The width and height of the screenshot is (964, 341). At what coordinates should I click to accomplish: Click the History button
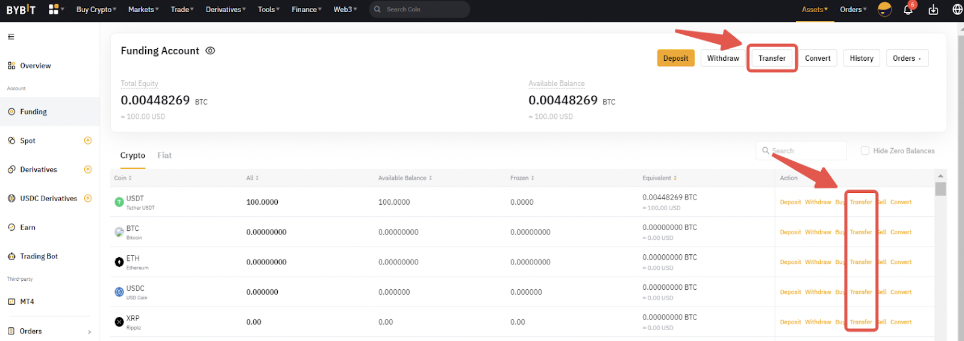pos(862,58)
